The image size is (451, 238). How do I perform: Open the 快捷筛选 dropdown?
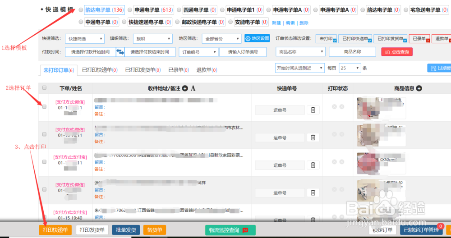coord(85,39)
